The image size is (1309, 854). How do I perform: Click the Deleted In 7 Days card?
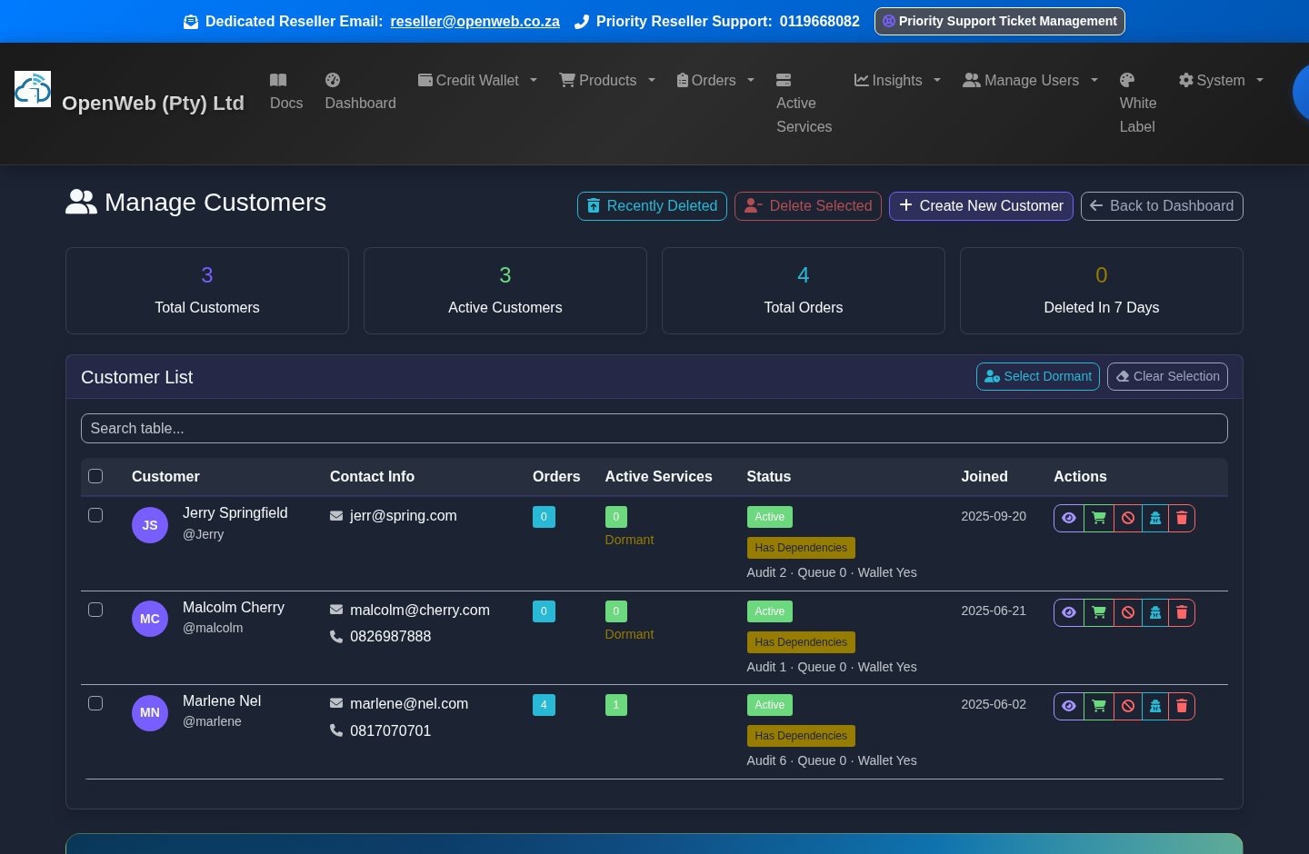point(1102,291)
